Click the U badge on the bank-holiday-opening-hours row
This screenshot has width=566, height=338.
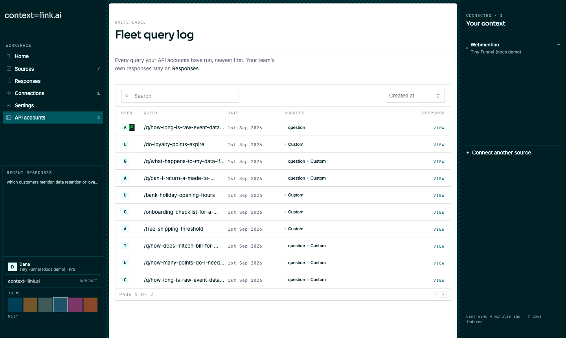point(125,195)
